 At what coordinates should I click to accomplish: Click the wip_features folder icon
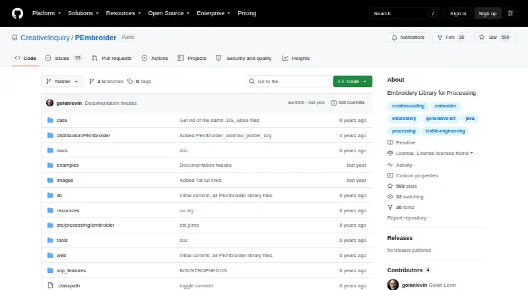(x=50, y=270)
